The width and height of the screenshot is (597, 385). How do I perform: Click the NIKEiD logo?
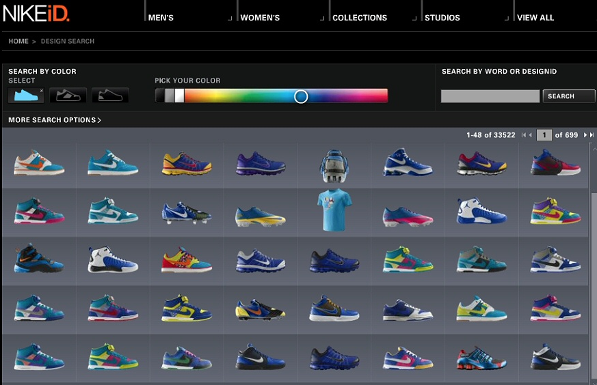36,14
